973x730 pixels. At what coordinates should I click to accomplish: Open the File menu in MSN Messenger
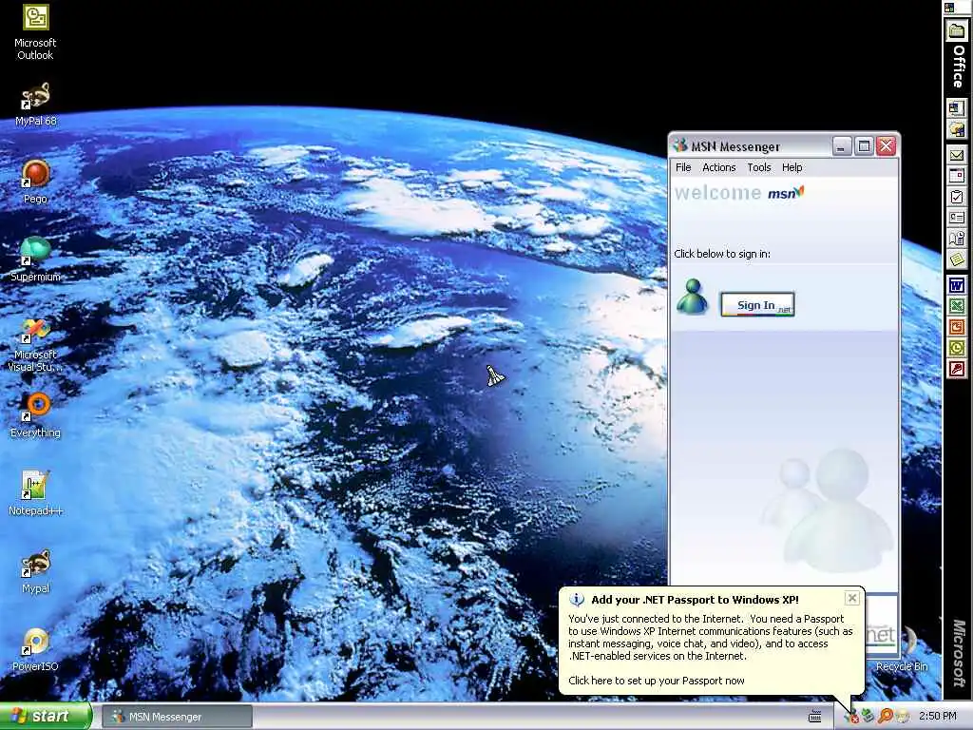pyautogui.click(x=683, y=167)
